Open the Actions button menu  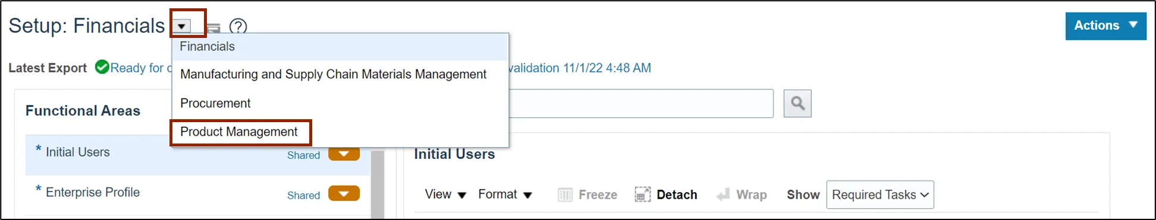(1105, 26)
